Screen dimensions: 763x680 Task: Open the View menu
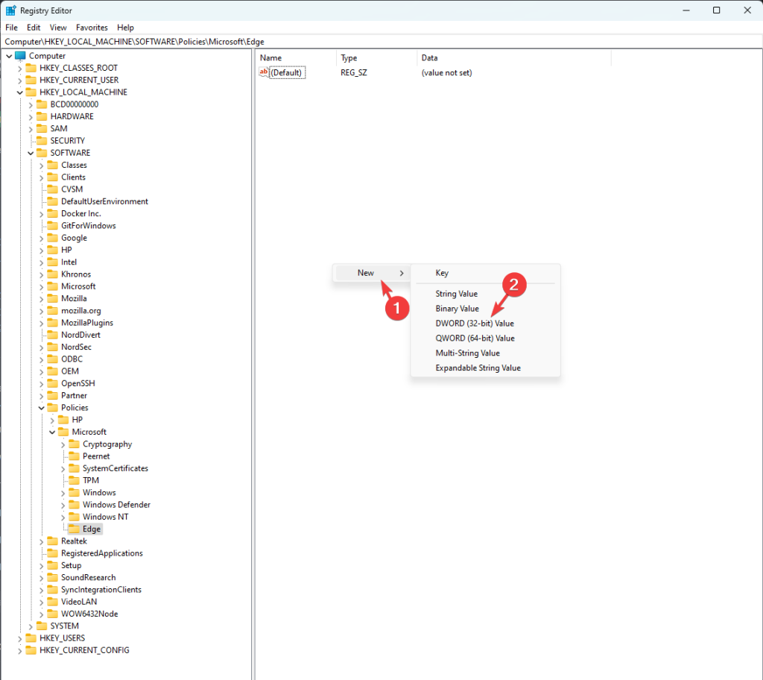click(57, 27)
